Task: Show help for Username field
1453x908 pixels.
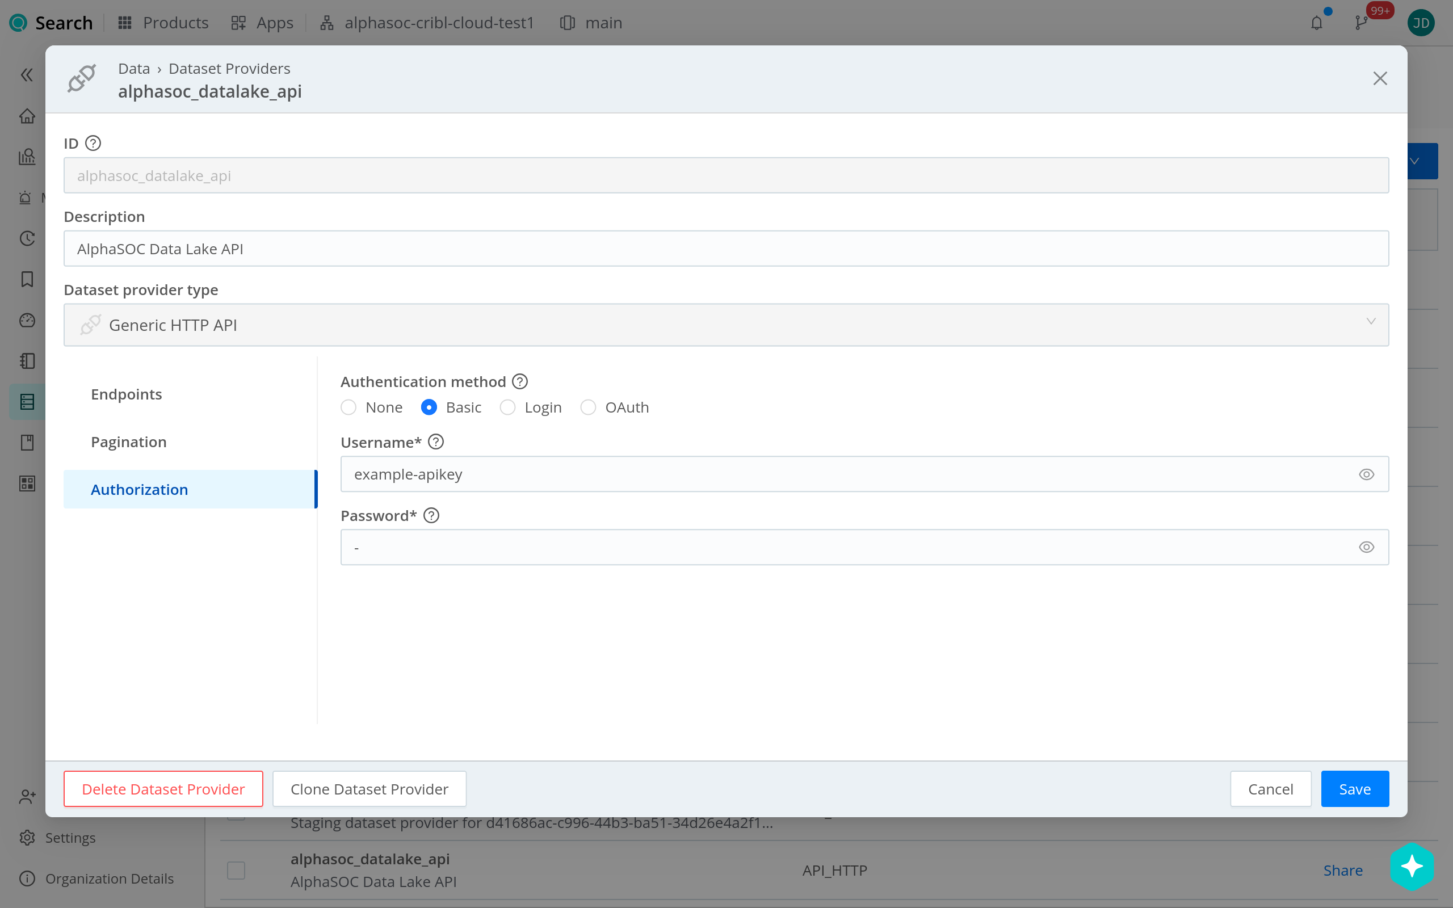Action: click(x=436, y=442)
